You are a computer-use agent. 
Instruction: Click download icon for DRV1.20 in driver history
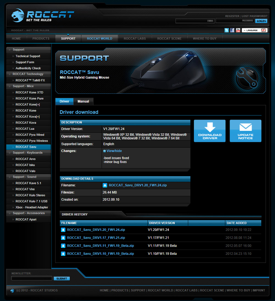63,230
